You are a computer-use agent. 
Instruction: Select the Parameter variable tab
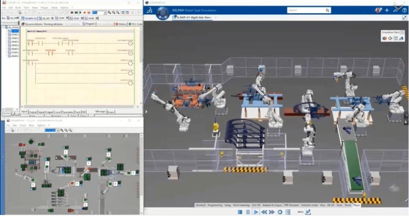point(68,112)
